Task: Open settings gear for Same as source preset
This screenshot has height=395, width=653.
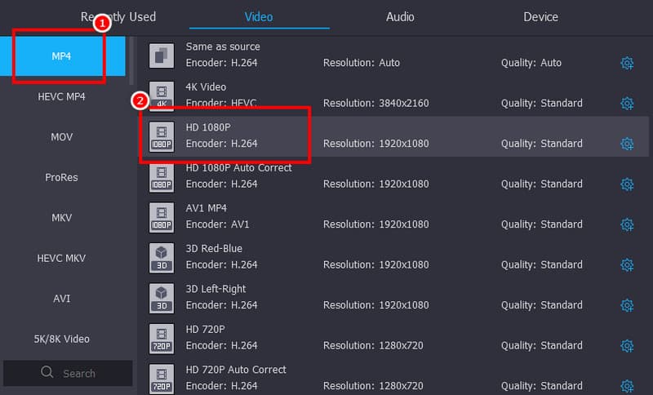Action: (x=627, y=64)
